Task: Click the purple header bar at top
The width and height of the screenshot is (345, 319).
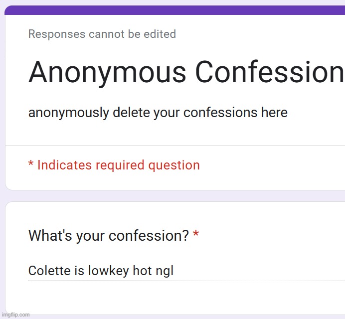Action: pos(174,10)
